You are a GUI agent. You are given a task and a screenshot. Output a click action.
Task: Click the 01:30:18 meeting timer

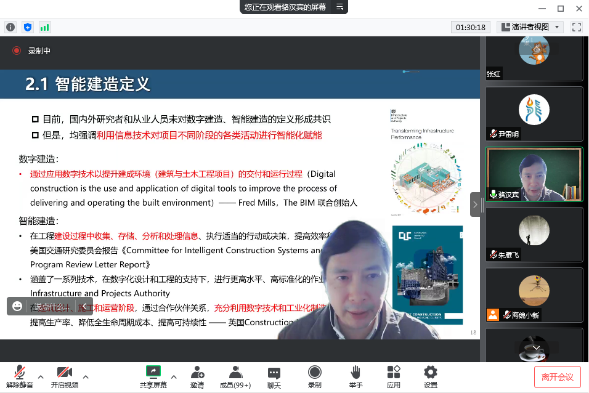coord(470,27)
